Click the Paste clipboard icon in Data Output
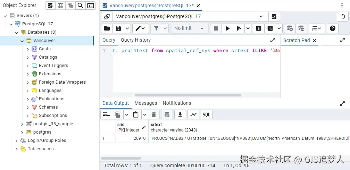The width and height of the screenshot is (350, 170). click(136, 115)
